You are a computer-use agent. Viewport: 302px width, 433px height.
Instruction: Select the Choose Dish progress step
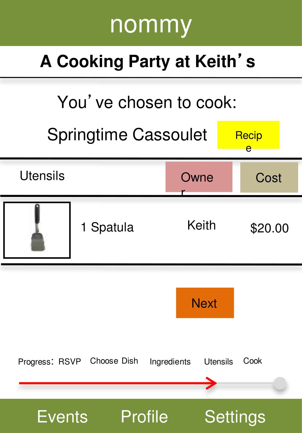[x=114, y=361]
